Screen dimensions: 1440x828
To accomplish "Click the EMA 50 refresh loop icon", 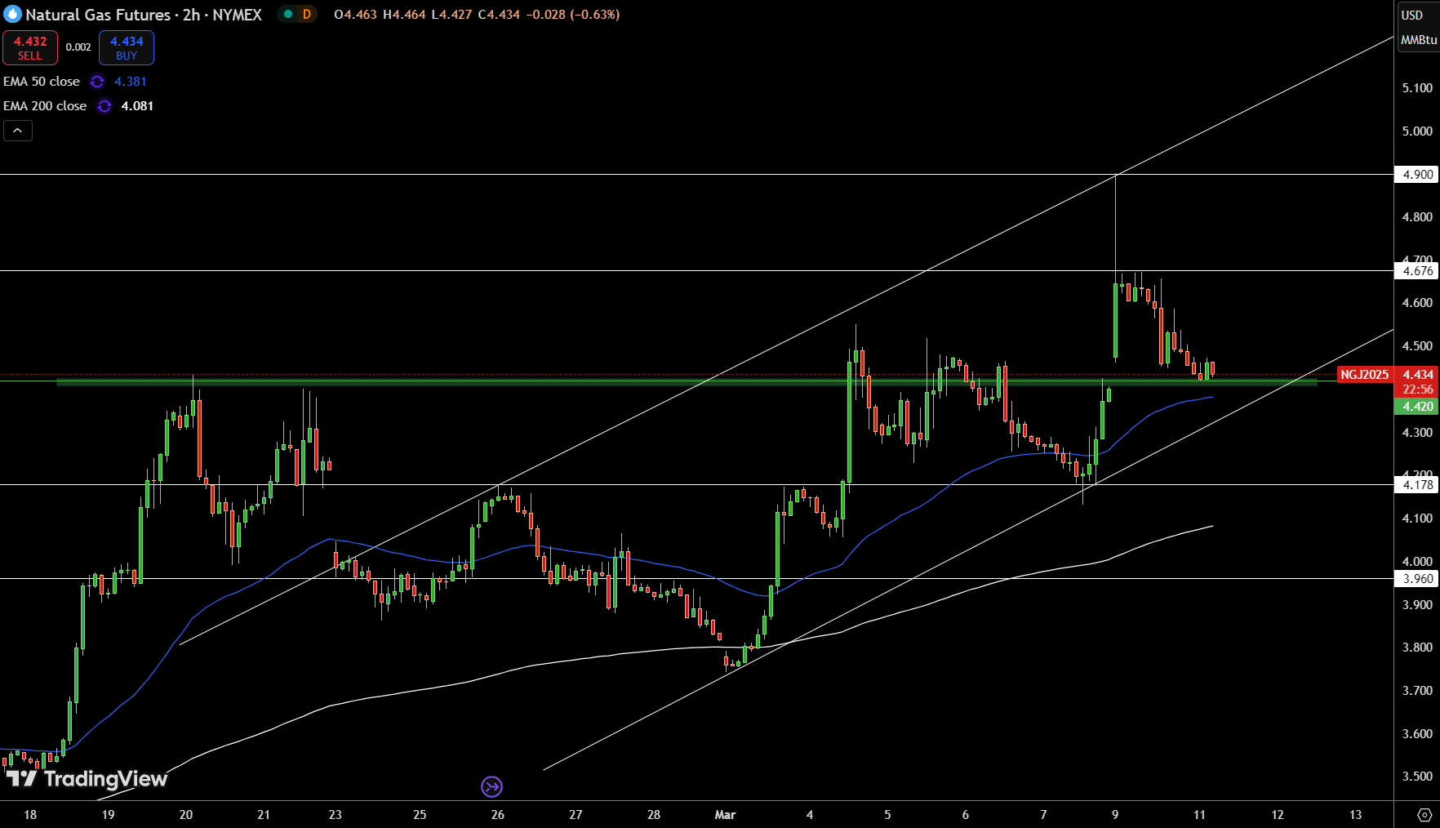I will (x=97, y=82).
